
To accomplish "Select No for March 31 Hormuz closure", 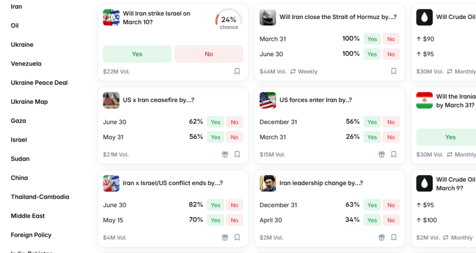I will [391, 39].
